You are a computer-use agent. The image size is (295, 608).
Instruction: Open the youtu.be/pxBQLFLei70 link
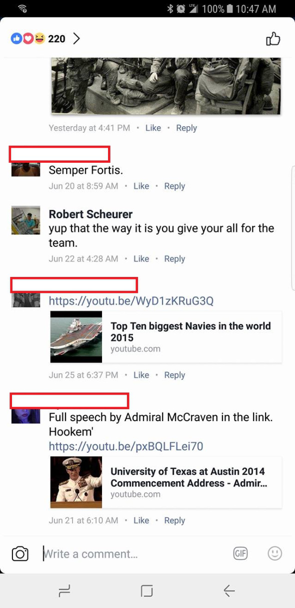point(126,446)
